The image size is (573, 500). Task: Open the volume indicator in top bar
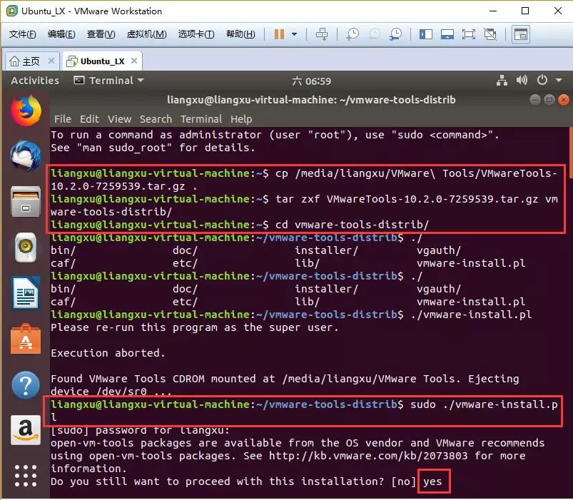click(522, 80)
